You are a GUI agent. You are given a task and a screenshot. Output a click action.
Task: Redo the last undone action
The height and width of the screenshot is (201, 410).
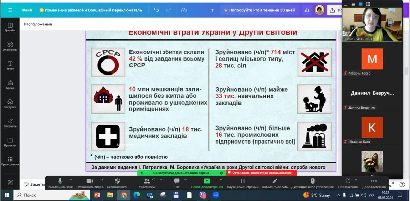pos(168,10)
